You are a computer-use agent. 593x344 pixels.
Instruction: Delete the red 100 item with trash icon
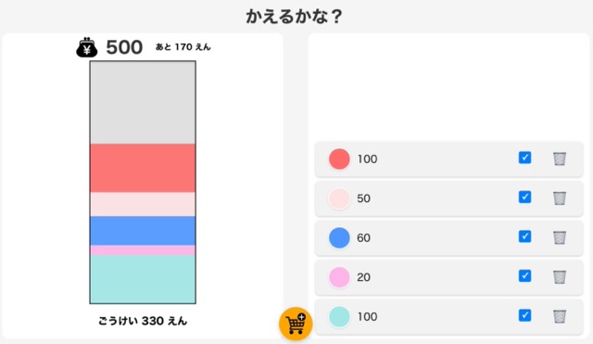click(x=560, y=159)
